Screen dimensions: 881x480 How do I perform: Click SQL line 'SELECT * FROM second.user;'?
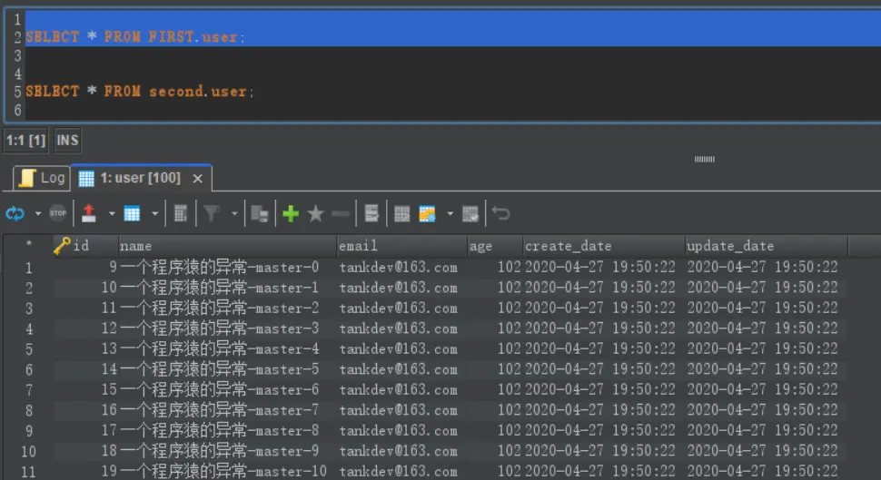tap(139, 92)
